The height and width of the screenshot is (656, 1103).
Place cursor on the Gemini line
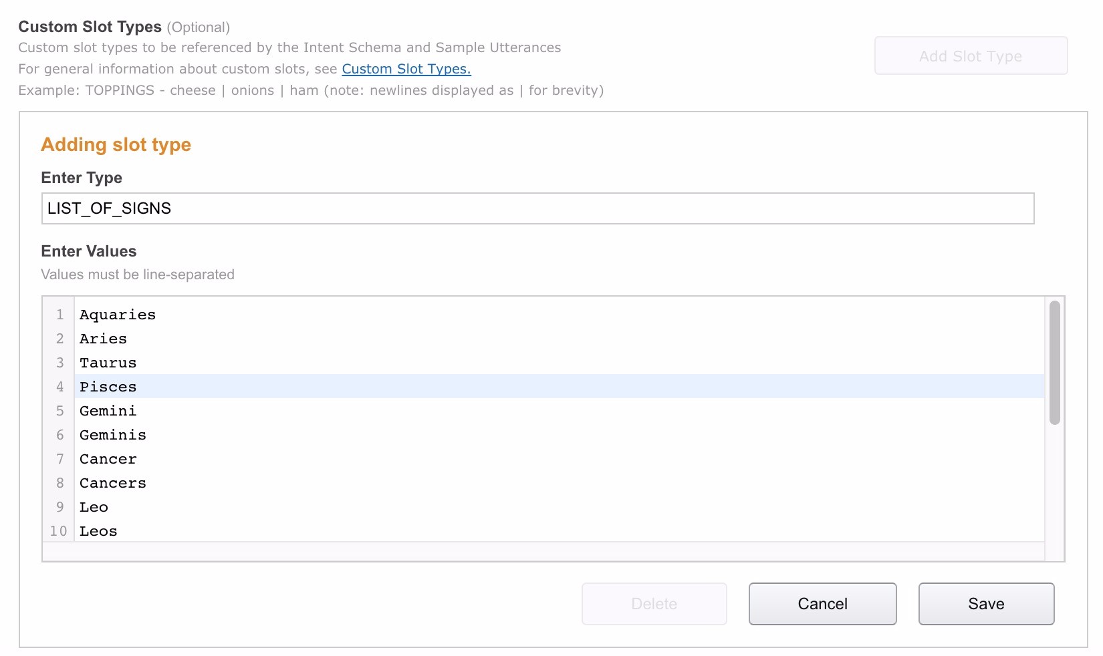tap(108, 411)
